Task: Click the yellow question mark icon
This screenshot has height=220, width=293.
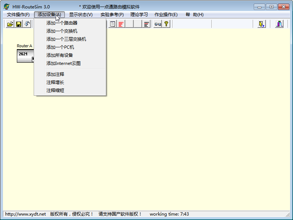Action: click(166, 24)
